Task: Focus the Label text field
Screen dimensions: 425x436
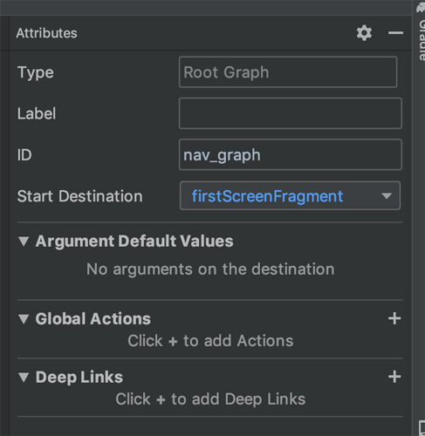Action: 291,113
